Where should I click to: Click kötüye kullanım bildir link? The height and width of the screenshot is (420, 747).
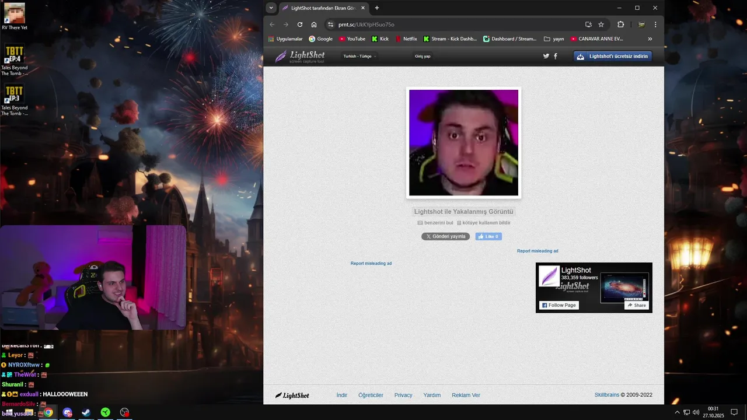pyautogui.click(x=484, y=223)
